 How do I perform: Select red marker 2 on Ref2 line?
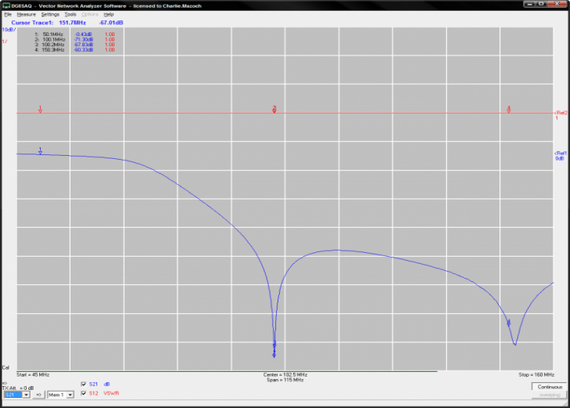coord(274,110)
